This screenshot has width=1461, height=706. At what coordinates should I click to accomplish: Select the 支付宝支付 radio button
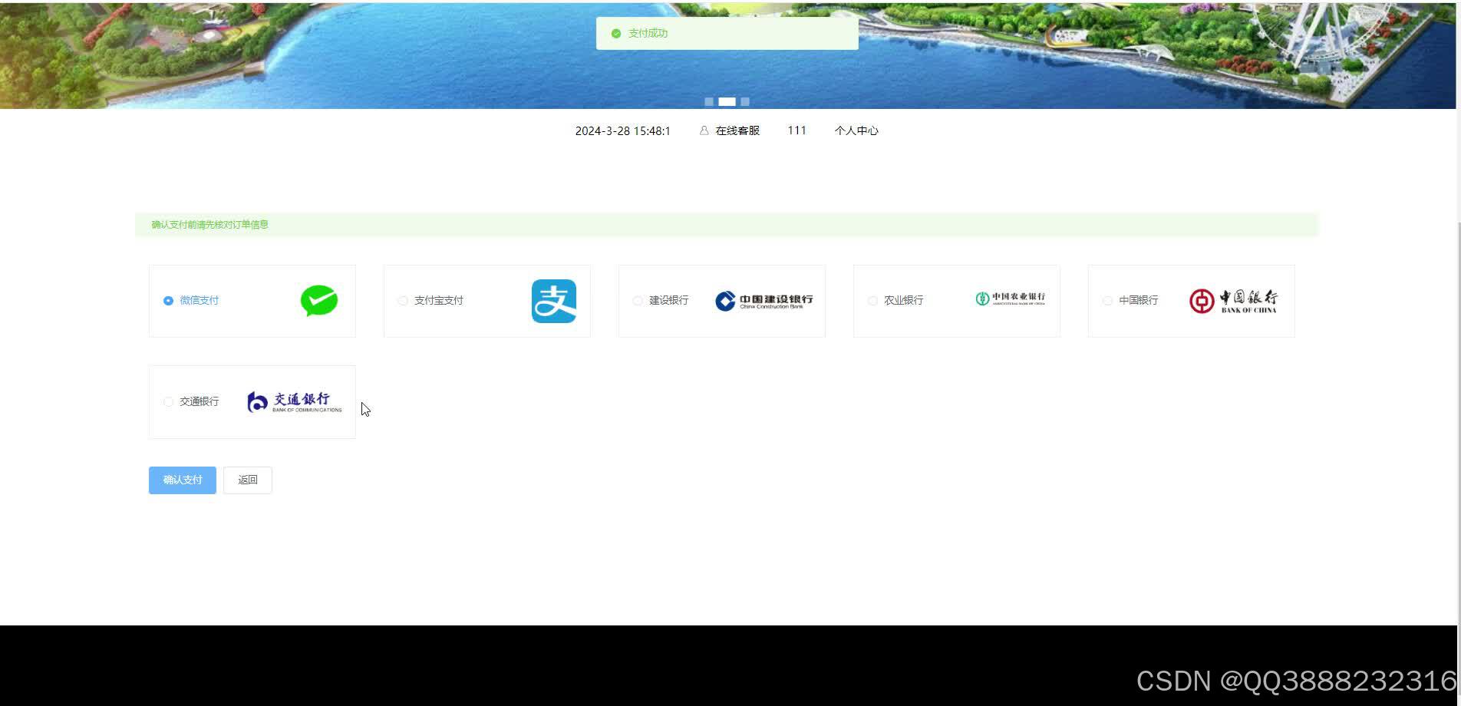click(403, 301)
